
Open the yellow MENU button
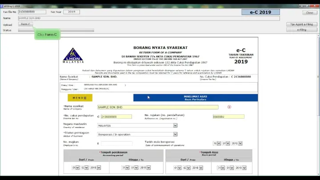pyautogui.click(x=80, y=98)
